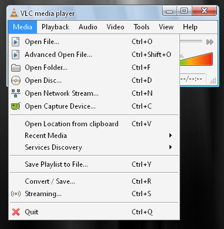Image resolution: width=224 pixels, height=229 pixels.
Task: Click the Advanced Open File icon
Action: [x=16, y=55]
